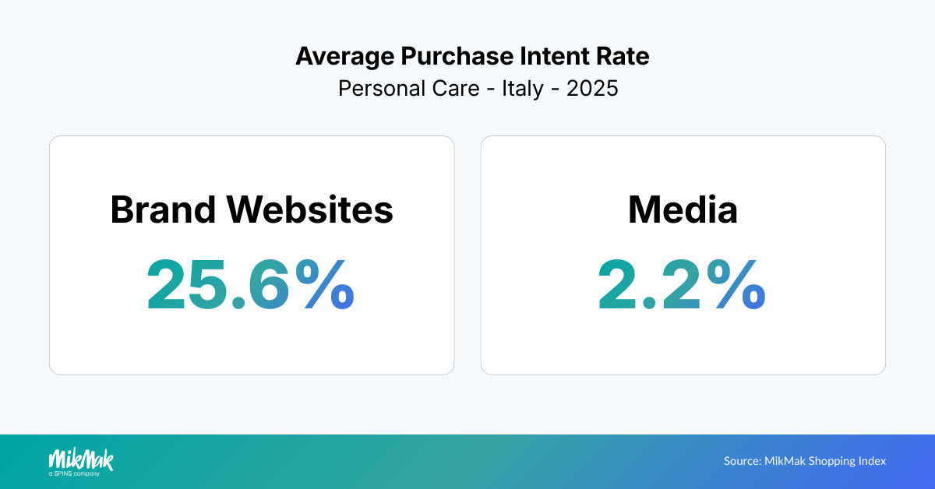
Task: Click the 2.2% value
Action: (x=682, y=285)
